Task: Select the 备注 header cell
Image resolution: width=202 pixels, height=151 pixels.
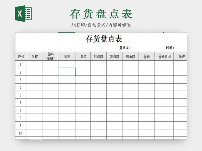Action: (180, 56)
